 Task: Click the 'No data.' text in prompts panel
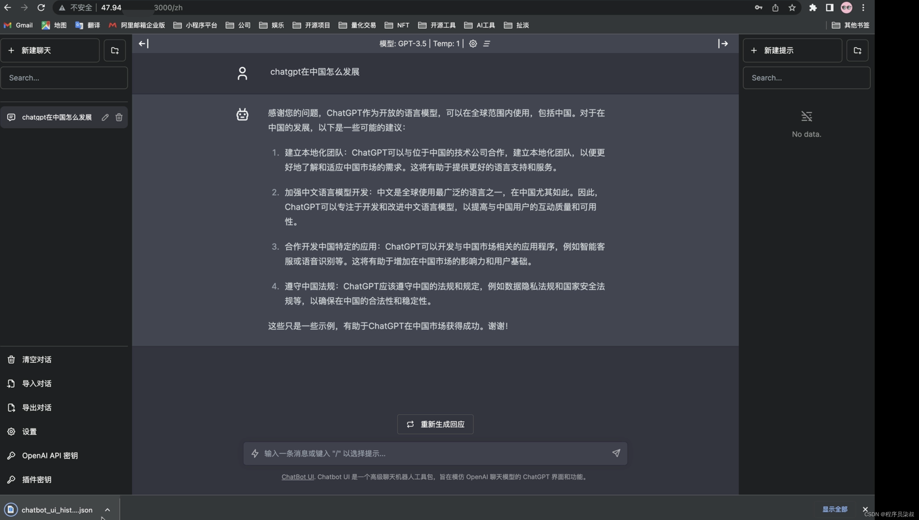click(x=806, y=134)
